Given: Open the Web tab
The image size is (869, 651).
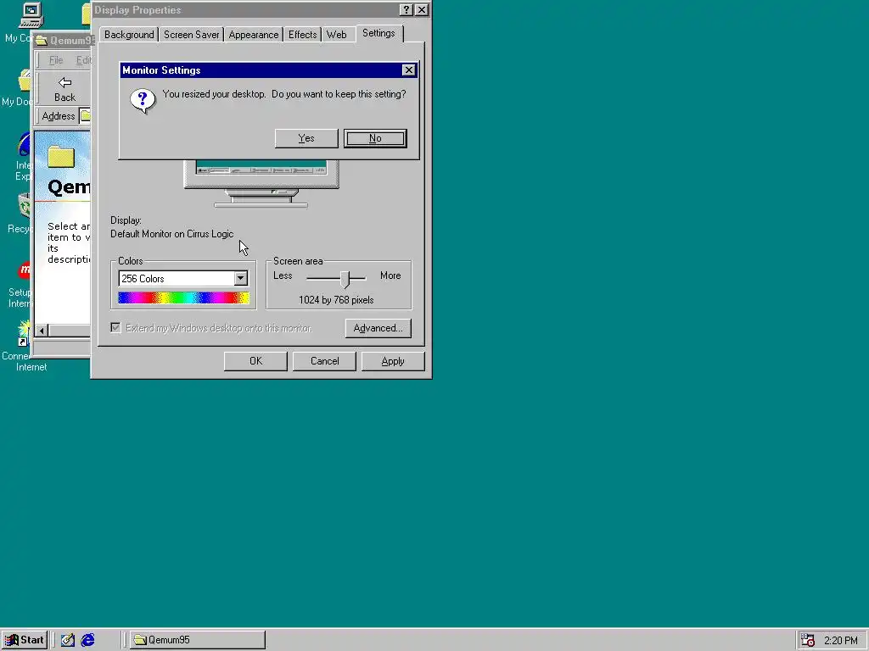Looking at the screenshot, I should pyautogui.click(x=336, y=34).
